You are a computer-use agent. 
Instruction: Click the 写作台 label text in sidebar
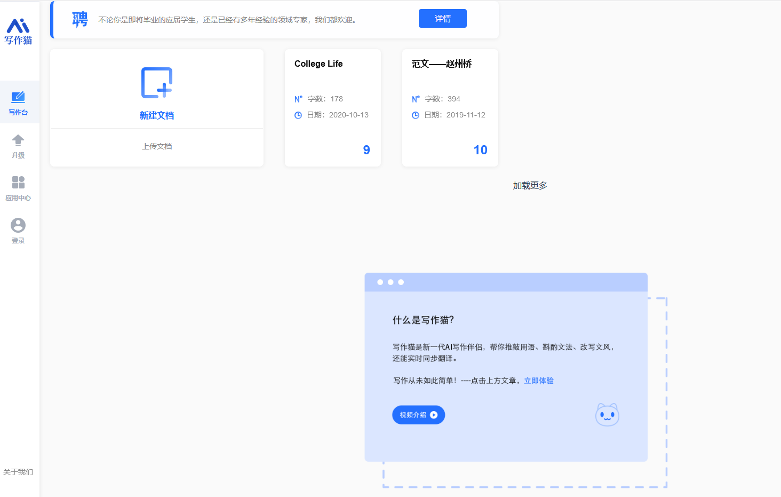(x=18, y=113)
